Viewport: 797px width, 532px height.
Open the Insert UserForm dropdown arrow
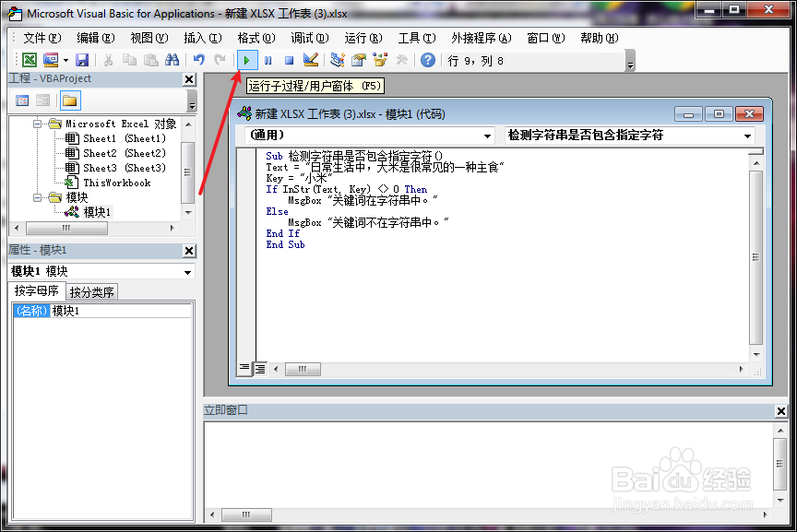65,61
